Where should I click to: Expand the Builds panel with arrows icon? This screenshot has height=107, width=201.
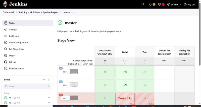coord(49,79)
